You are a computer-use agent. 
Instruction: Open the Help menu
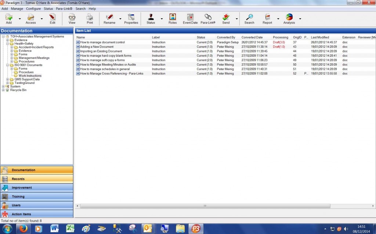[92, 9]
